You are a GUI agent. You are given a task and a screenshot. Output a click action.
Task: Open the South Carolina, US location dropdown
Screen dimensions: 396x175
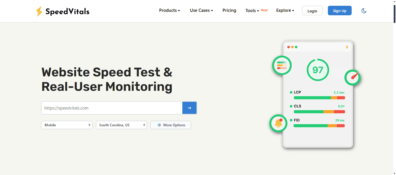point(121,125)
